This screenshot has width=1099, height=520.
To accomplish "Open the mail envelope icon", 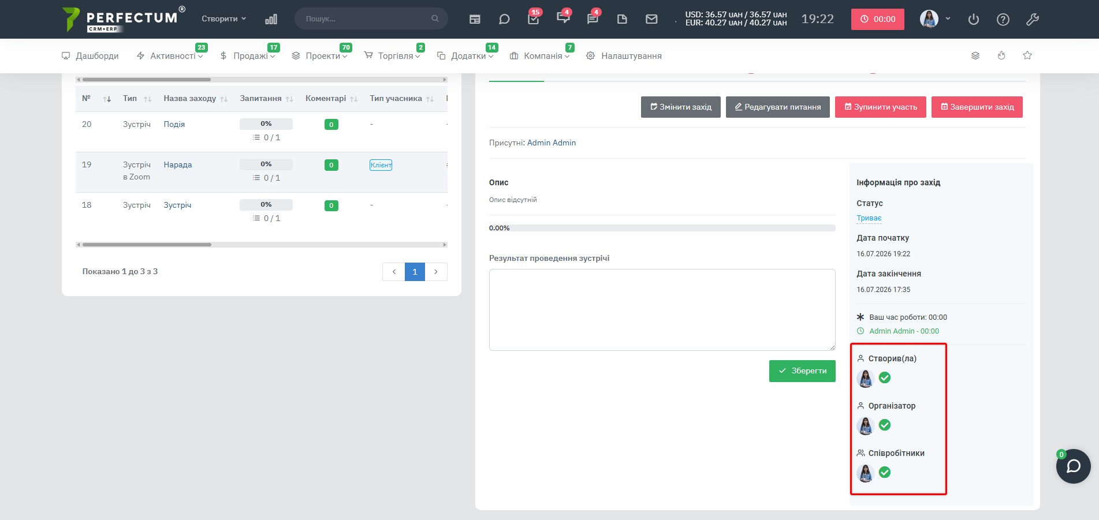I will coord(651,19).
